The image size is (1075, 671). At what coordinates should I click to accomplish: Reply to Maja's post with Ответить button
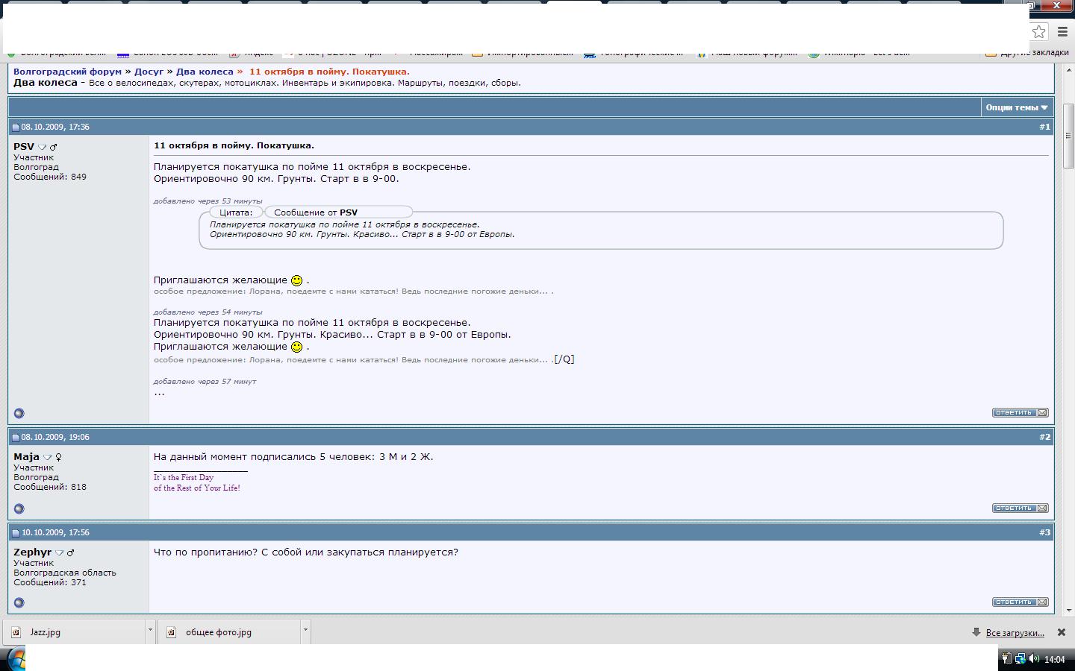click(1020, 508)
